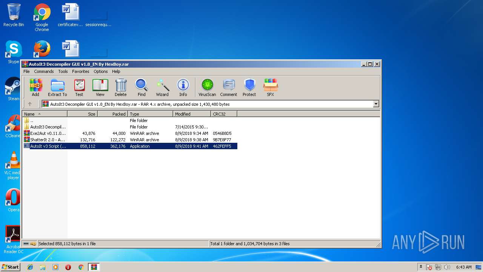Screen dimensions: 483x272
Task: Launch the Wizard icon
Action: pos(162,88)
